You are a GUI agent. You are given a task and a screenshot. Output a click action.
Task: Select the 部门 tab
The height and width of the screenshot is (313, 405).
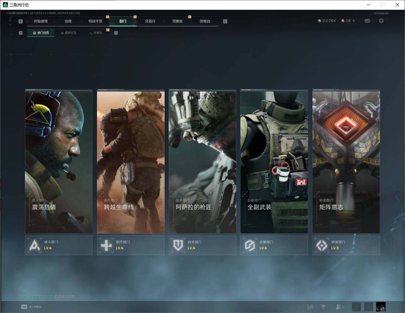(x=123, y=21)
